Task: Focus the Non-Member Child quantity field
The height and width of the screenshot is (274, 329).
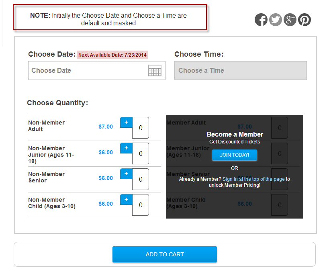Action: tap(141, 205)
